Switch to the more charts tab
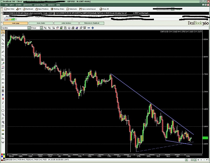 point(41,23)
